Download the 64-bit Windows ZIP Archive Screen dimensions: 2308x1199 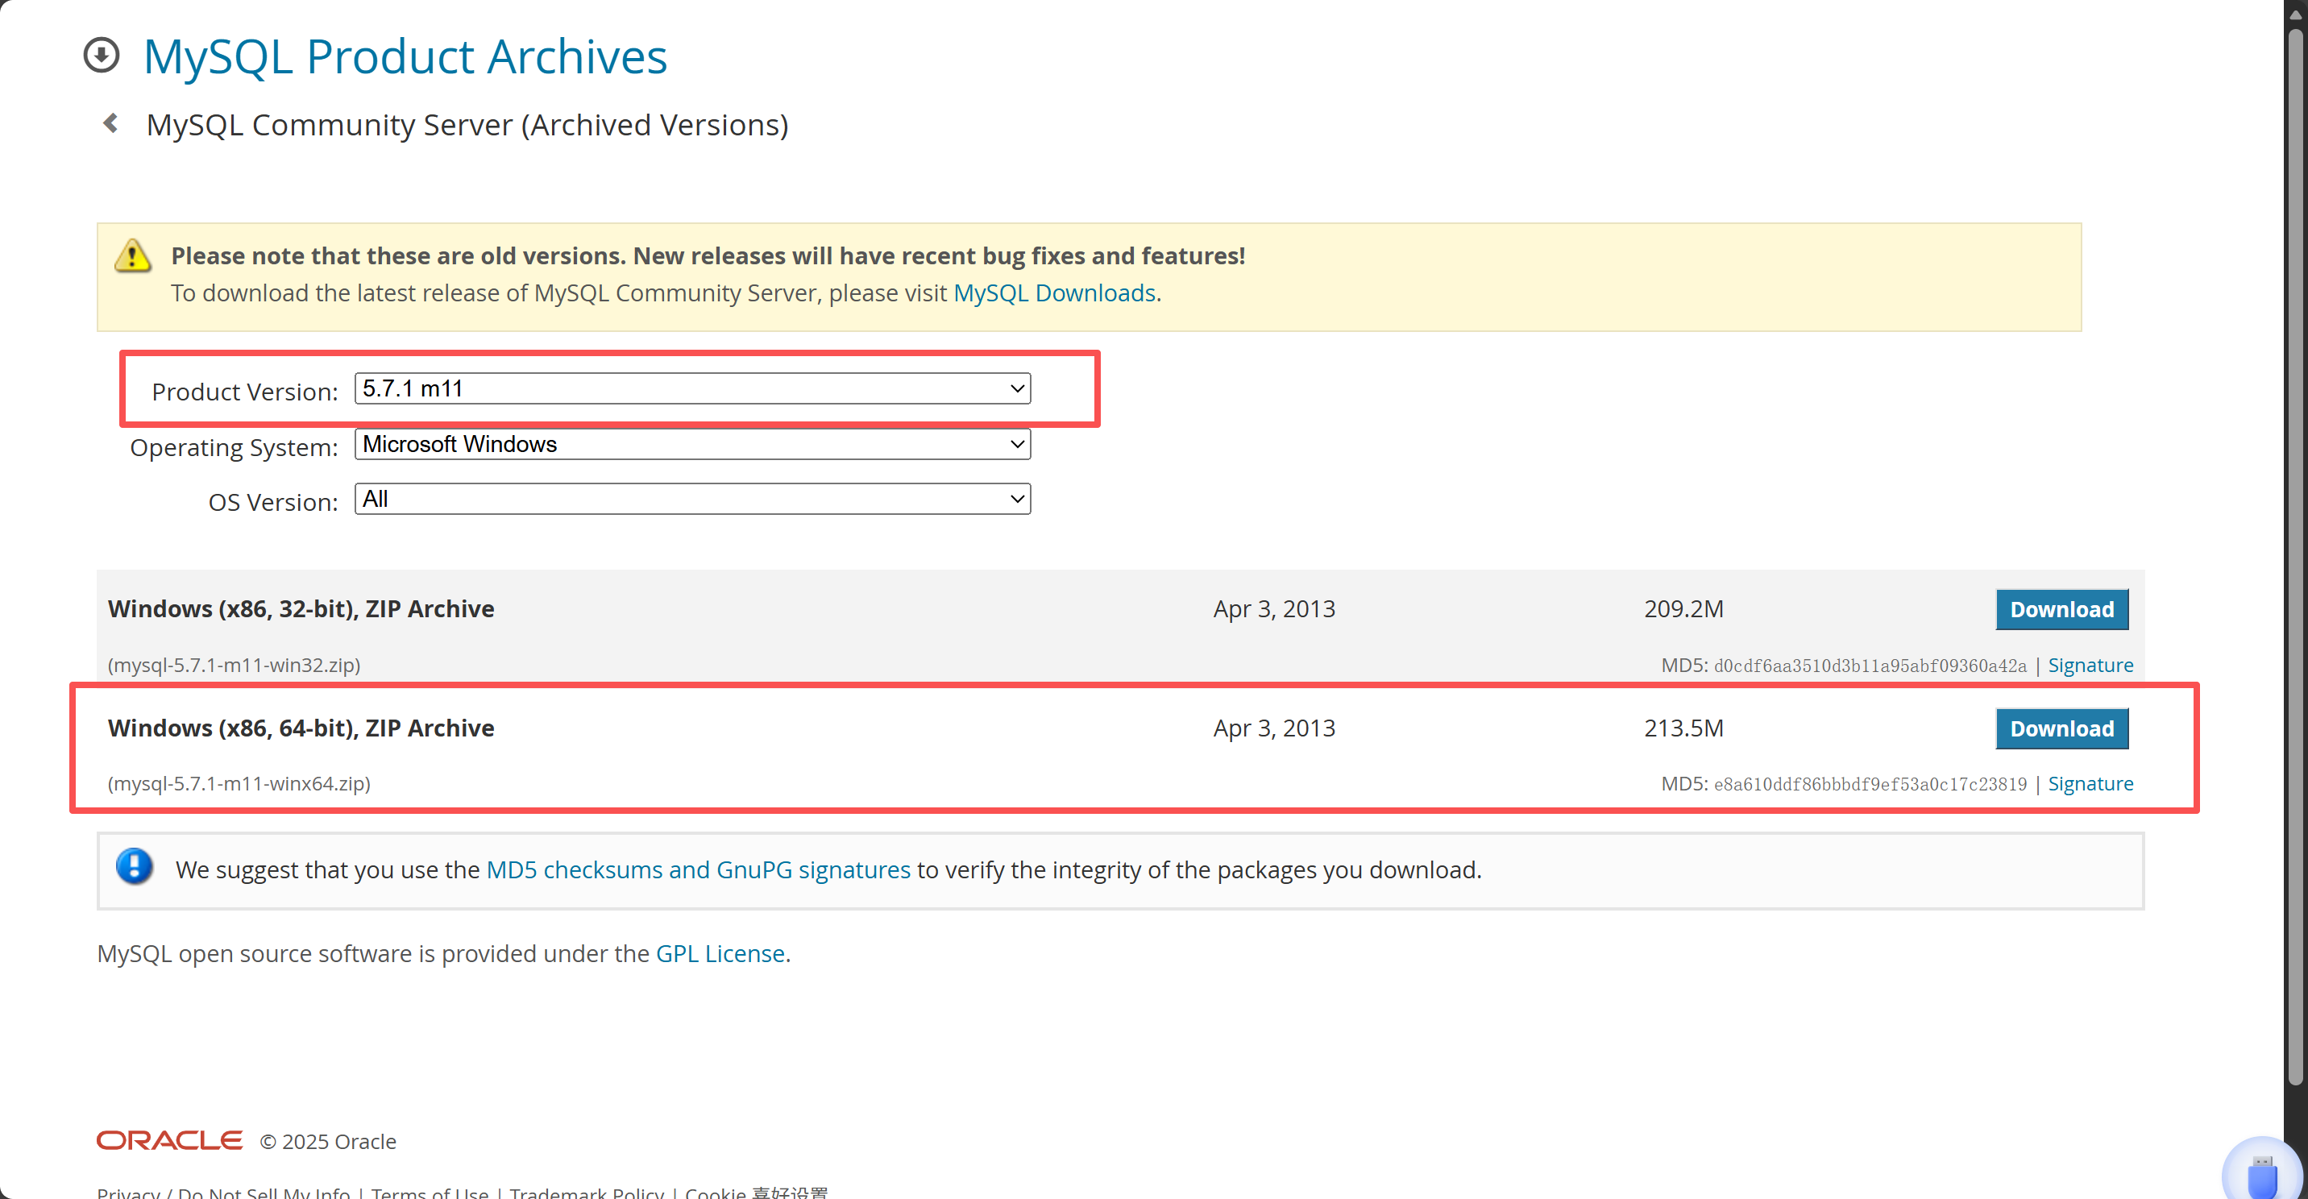click(x=2061, y=728)
